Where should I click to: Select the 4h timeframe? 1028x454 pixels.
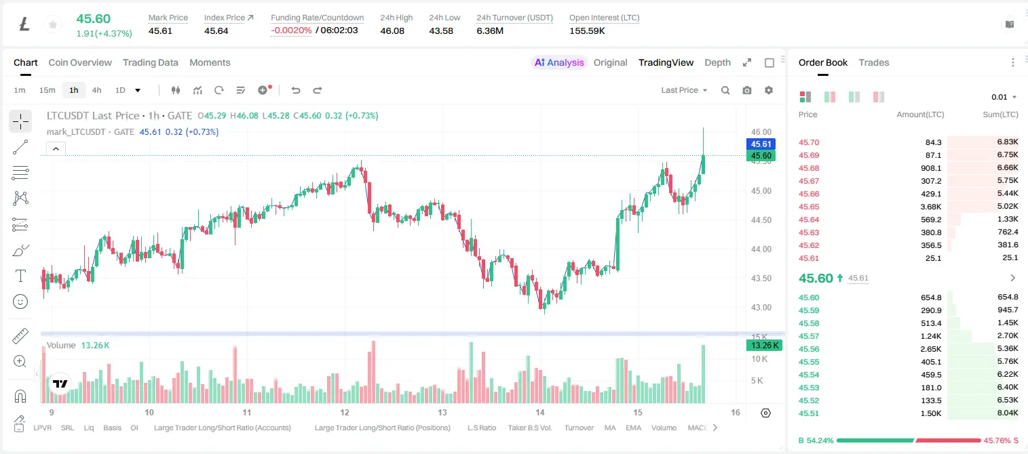[x=96, y=90]
